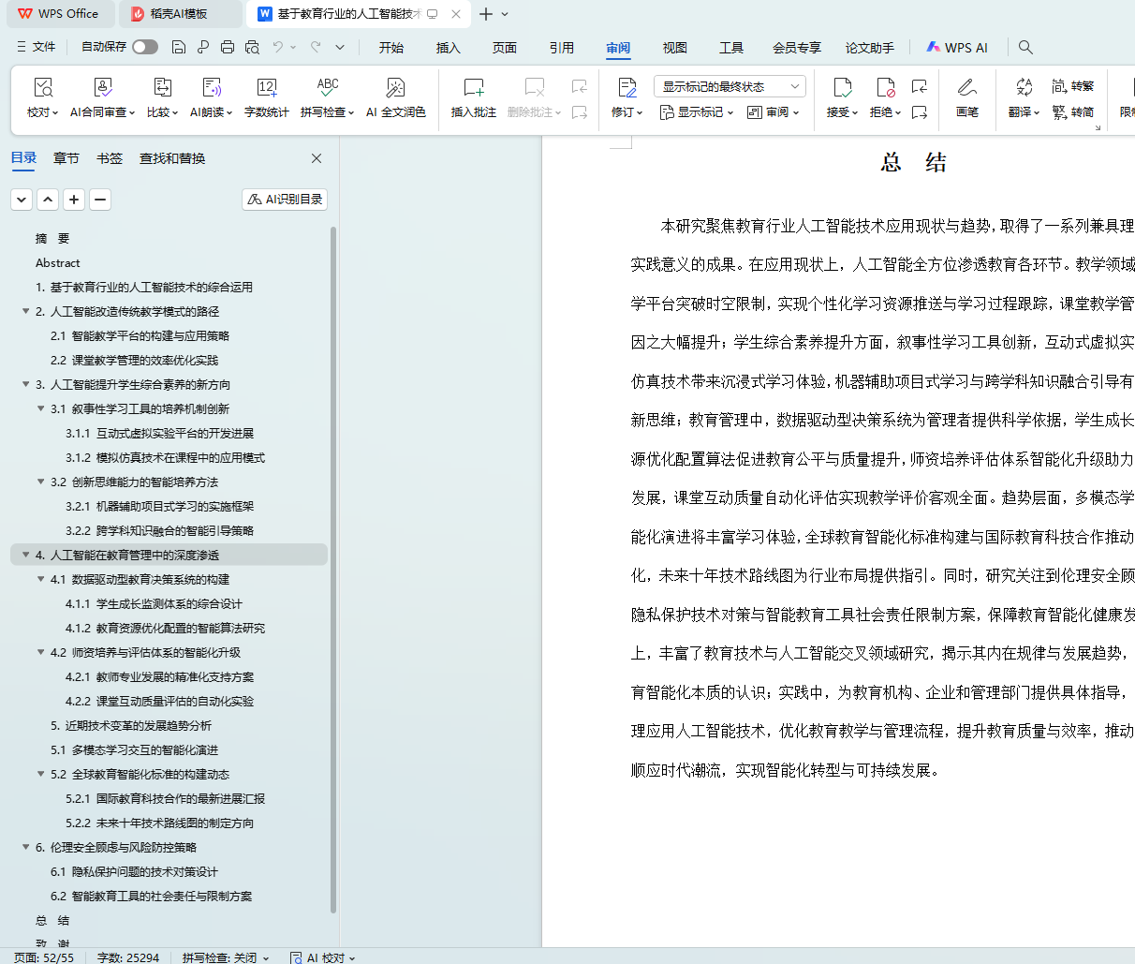Open the 查找和替换 panel tab
The image size is (1135, 964).
[172, 158]
